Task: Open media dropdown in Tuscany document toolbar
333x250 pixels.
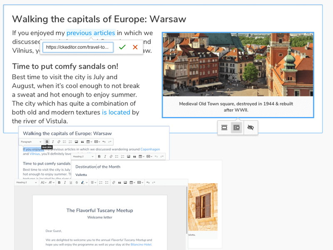Action: [x=140, y=182]
